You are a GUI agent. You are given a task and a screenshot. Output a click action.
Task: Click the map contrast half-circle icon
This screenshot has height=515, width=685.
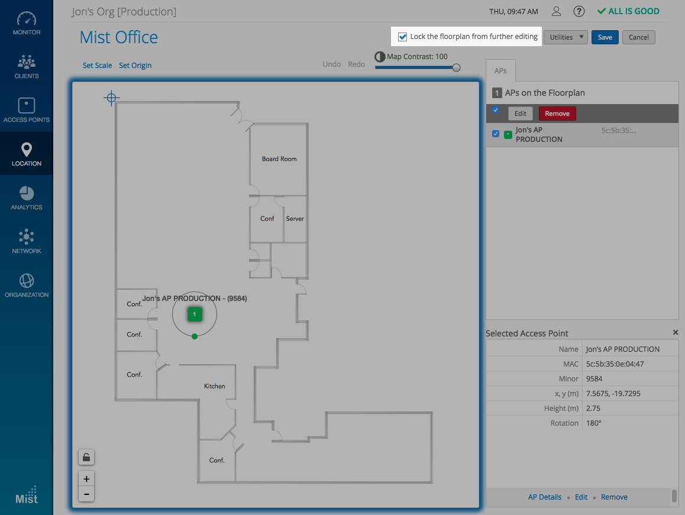(380, 57)
